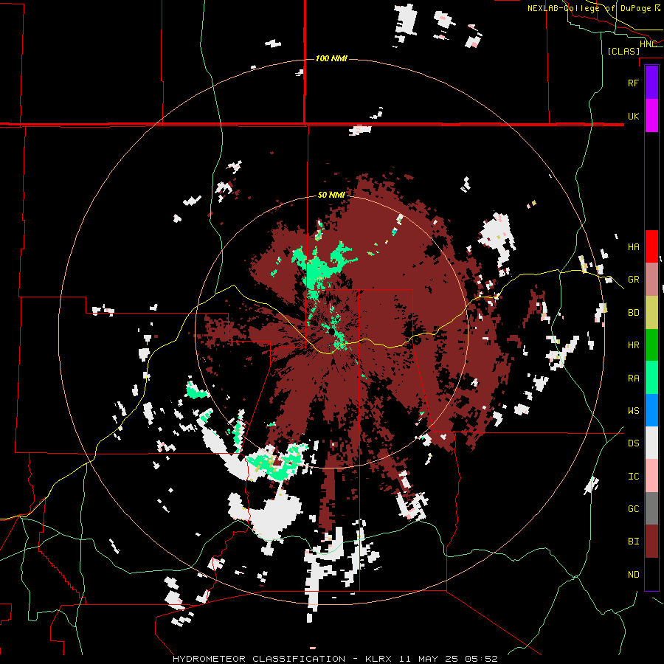This screenshot has height=664, width=664.
Task: Click the BD legend label
Action: coord(633,313)
